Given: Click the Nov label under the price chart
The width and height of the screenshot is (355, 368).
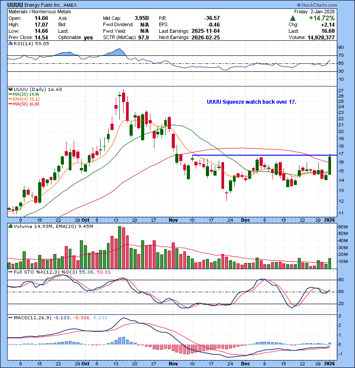Looking at the screenshot, I should [x=173, y=220].
